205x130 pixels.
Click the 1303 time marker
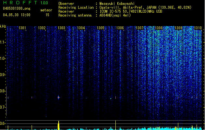(x=62, y=28)
